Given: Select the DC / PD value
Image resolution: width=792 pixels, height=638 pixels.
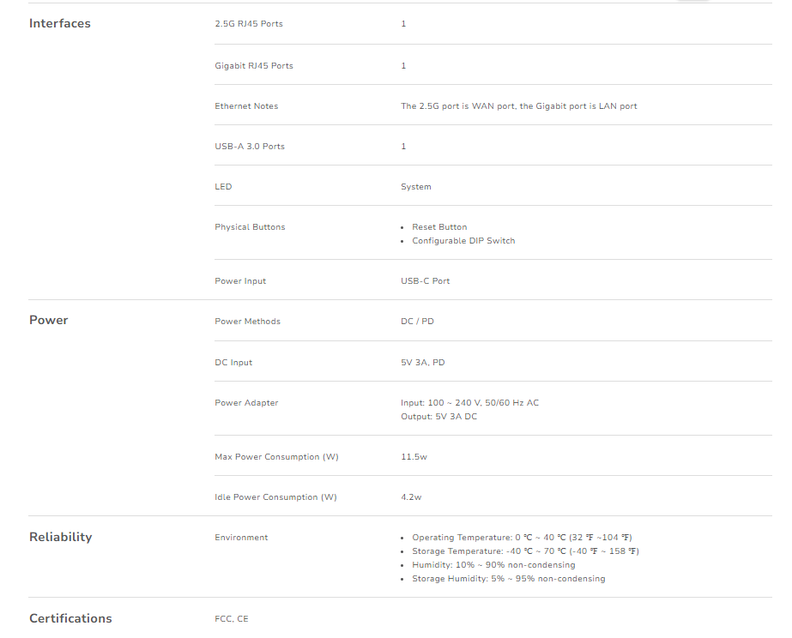Looking at the screenshot, I should click(x=417, y=322).
